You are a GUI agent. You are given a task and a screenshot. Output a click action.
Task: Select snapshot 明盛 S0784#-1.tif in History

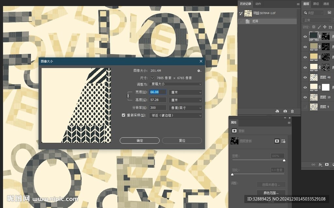tap(267, 13)
